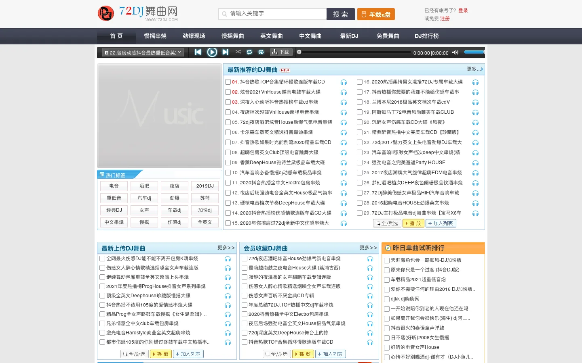
Task: Click the 下载 download button in player
Action: click(x=280, y=52)
